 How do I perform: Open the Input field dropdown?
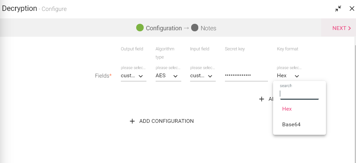[203, 76]
